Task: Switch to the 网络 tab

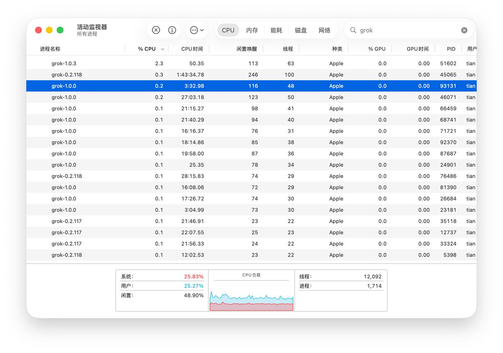Action: tap(324, 30)
